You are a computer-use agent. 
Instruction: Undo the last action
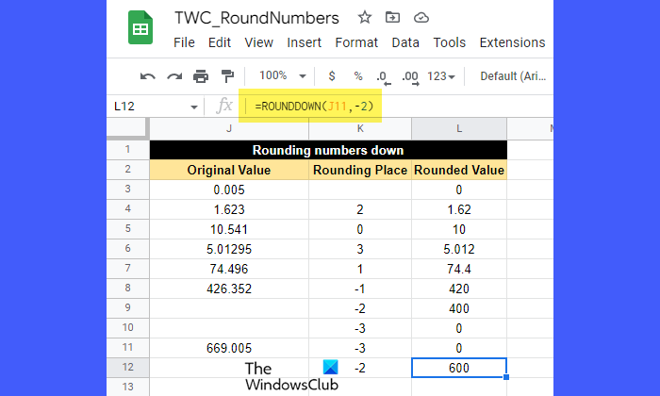point(148,76)
